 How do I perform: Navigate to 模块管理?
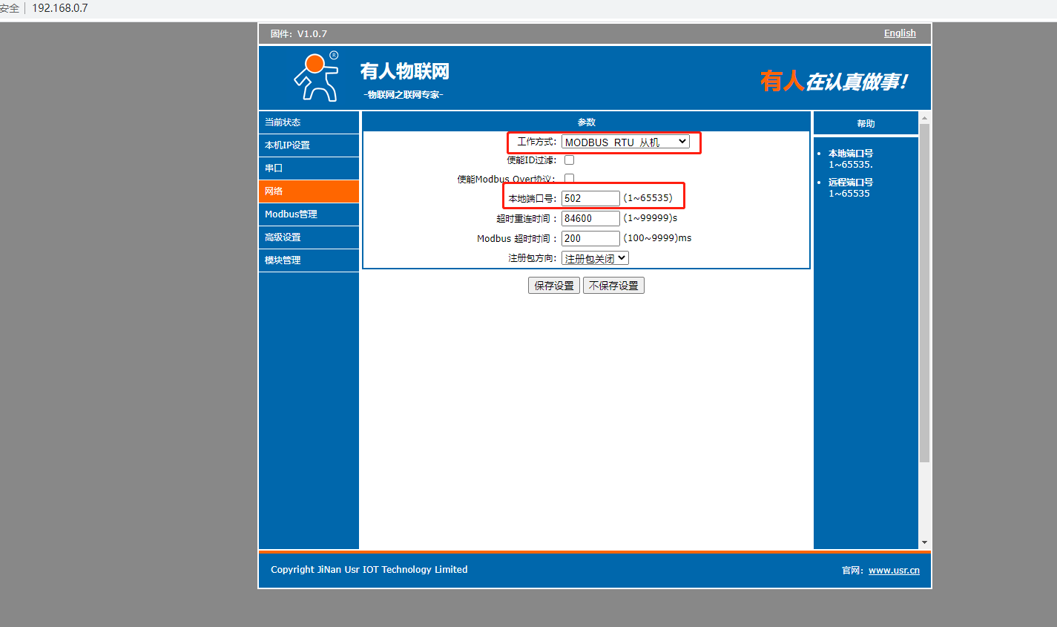pos(309,260)
